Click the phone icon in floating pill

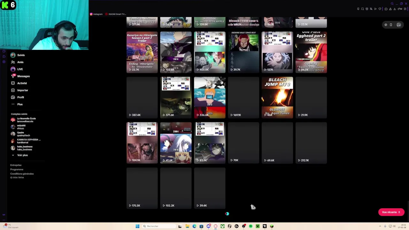tap(391, 25)
